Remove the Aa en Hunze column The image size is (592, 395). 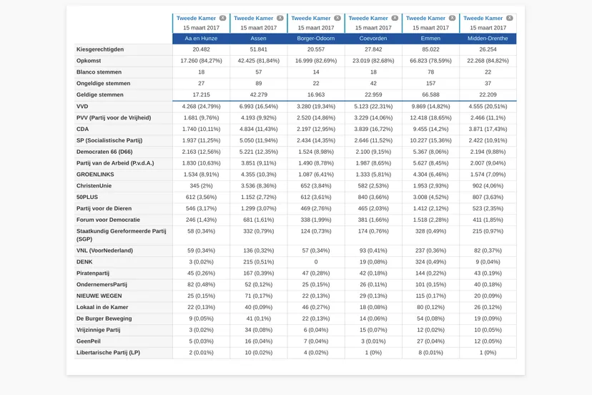222,19
